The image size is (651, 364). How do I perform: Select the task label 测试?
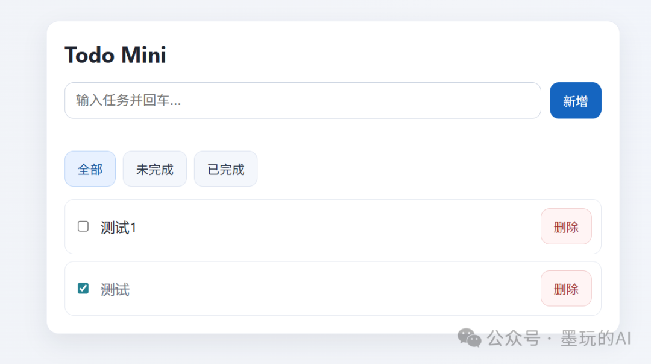pyautogui.click(x=114, y=289)
